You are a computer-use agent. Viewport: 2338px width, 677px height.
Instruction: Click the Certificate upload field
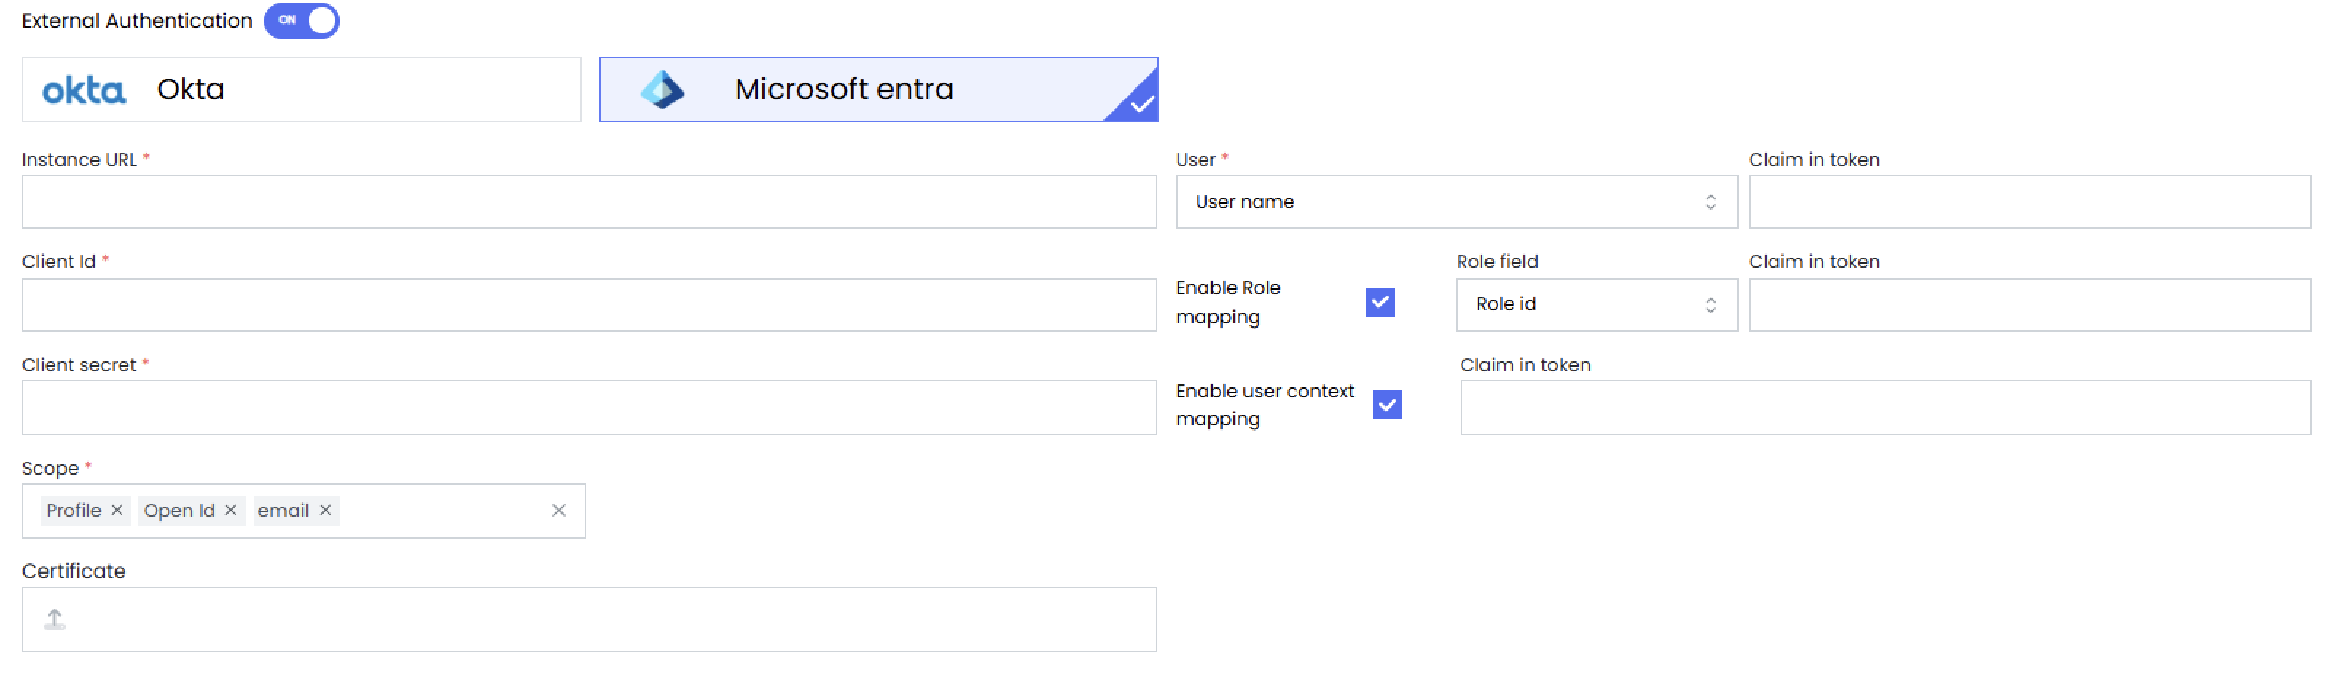589,619
